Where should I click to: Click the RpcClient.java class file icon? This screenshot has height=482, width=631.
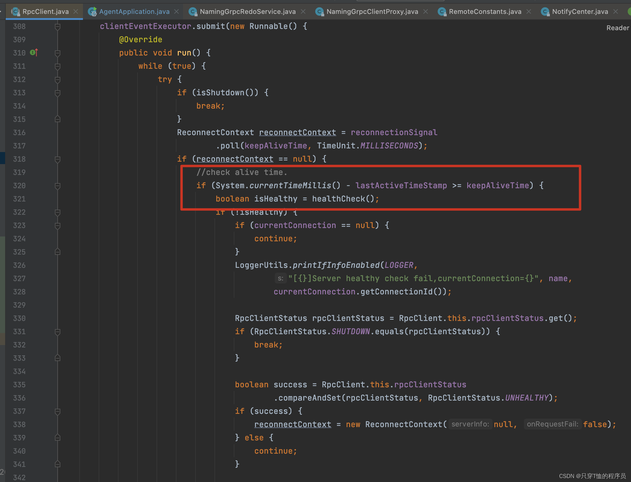click(15, 11)
